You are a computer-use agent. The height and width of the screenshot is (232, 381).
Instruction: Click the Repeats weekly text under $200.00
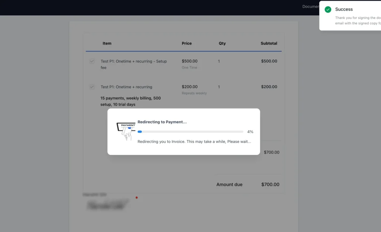click(194, 93)
